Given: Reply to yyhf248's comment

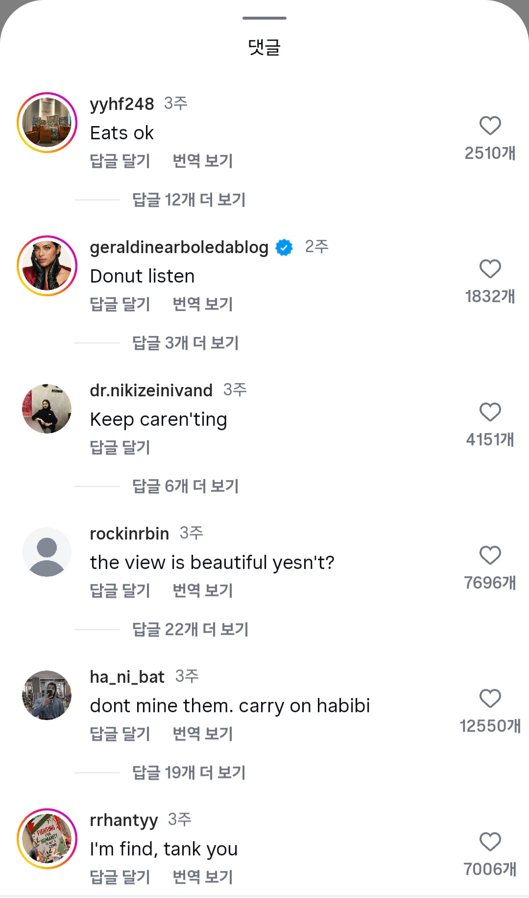Looking at the screenshot, I should [x=120, y=161].
